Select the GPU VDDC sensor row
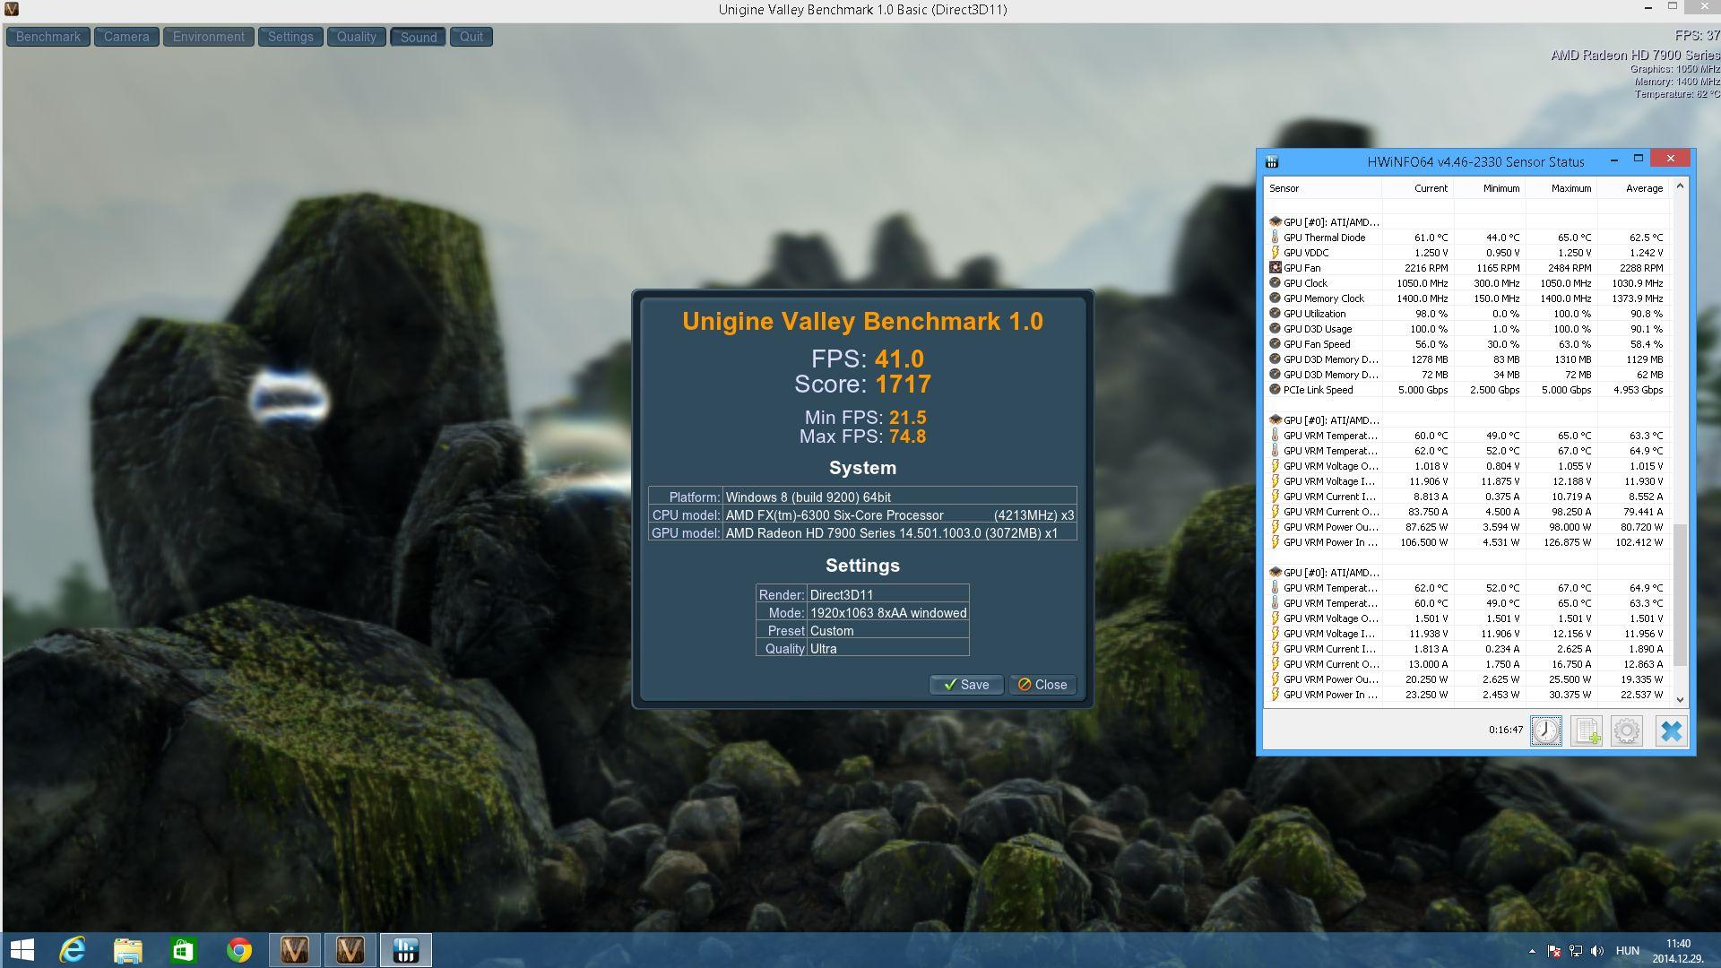This screenshot has height=968, width=1721. (x=1467, y=253)
